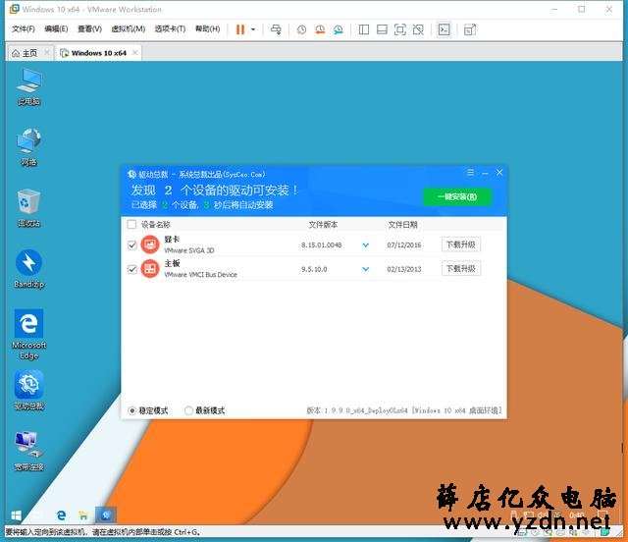Open the 选项卡(T) menu
The image size is (628, 542).
point(170,28)
